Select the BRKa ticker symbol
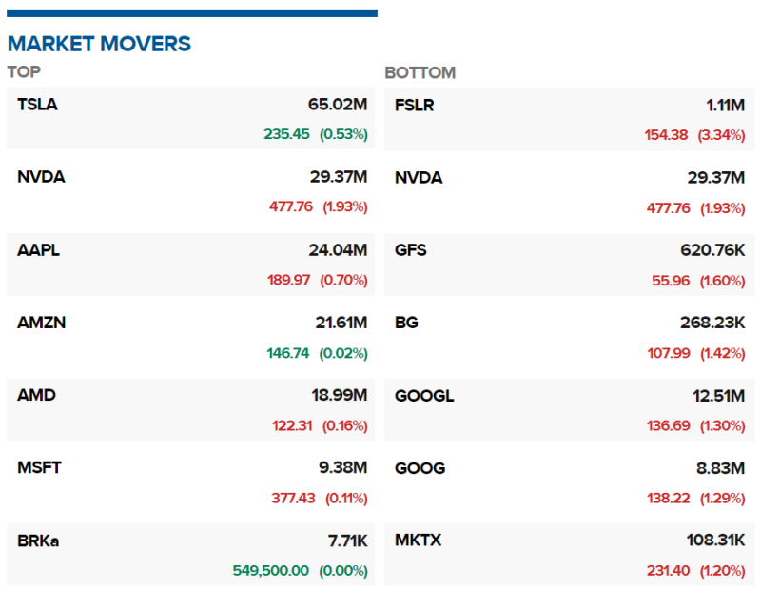The width and height of the screenshot is (761, 590). [38, 541]
